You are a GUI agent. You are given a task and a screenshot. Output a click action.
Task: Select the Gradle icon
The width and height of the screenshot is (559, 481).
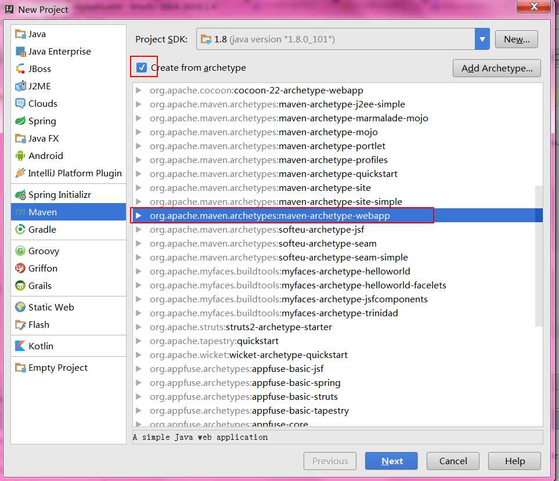(20, 229)
